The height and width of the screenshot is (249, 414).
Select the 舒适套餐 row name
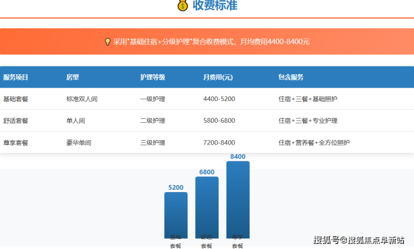point(16,121)
